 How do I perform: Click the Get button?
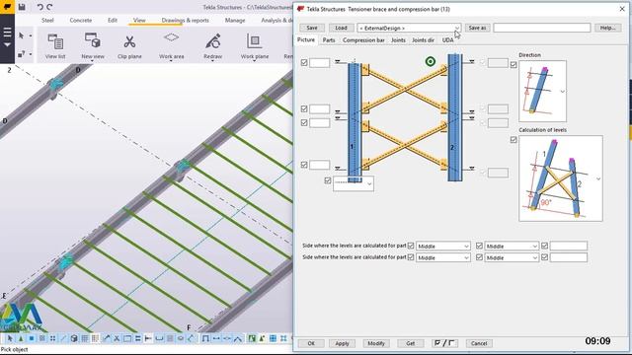411,343
